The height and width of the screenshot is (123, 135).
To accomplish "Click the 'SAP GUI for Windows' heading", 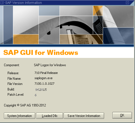I will click(x=41, y=52).
